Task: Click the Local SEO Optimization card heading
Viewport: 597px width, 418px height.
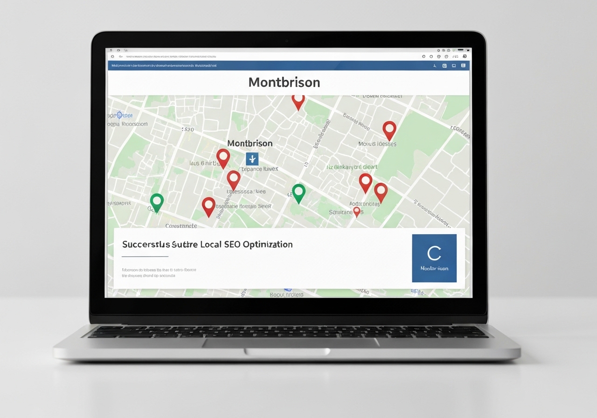Action: pyautogui.click(x=208, y=244)
